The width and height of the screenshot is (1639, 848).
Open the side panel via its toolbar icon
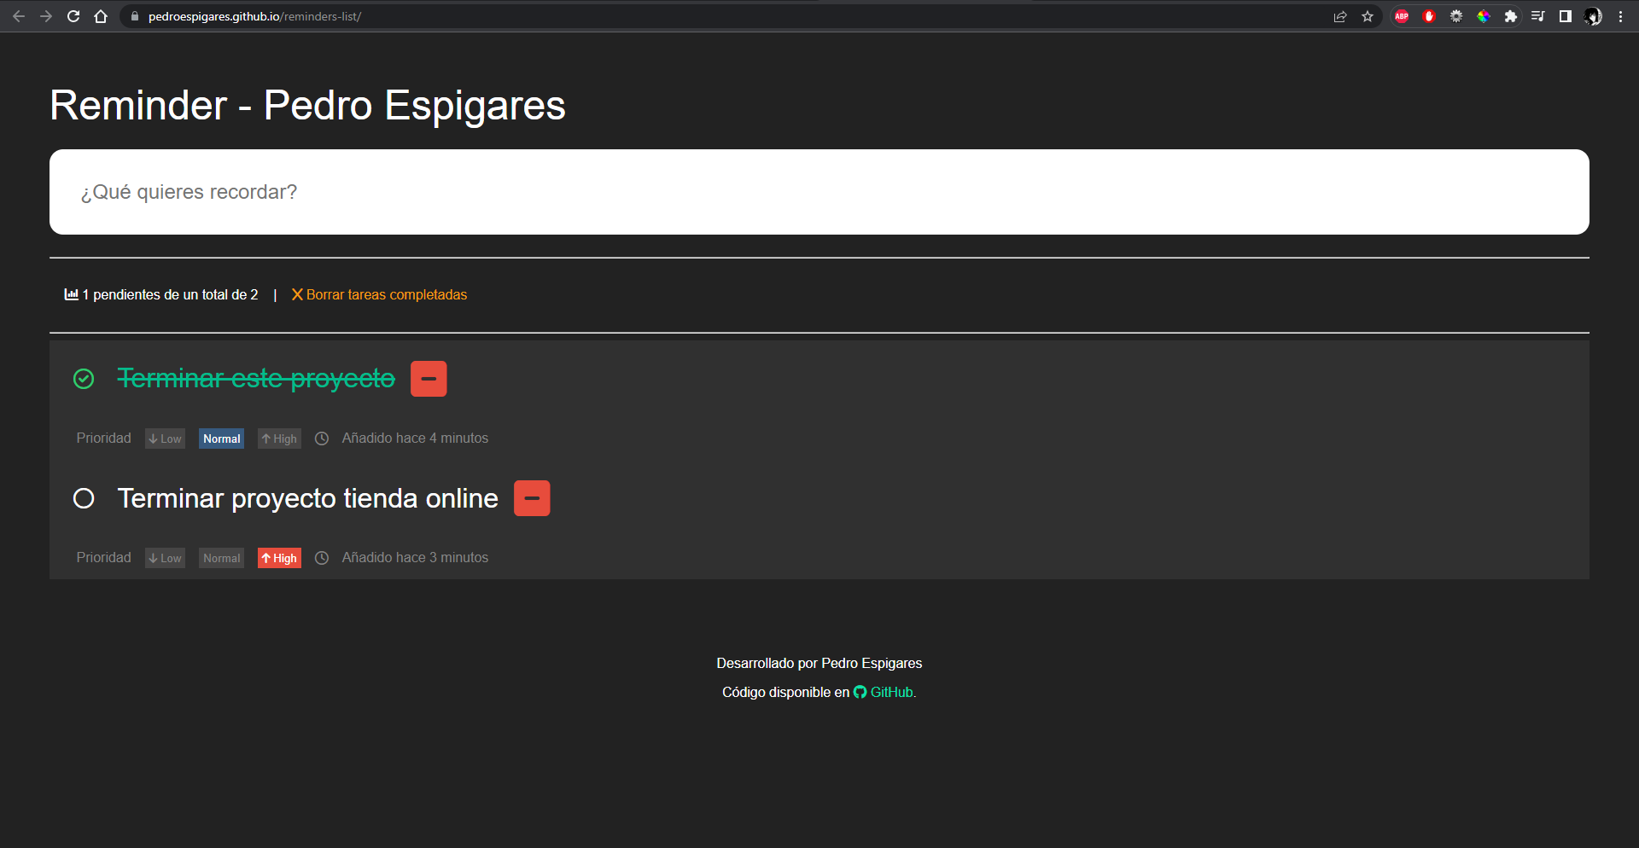[1566, 16]
